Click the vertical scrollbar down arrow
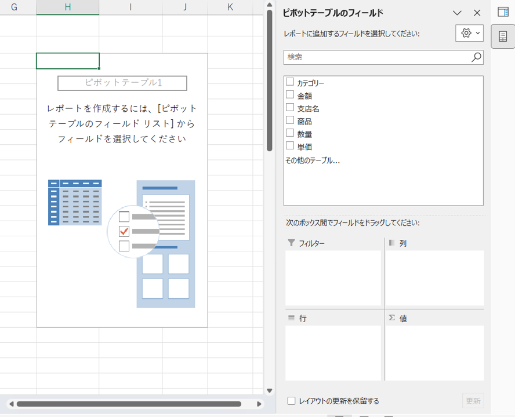 (269, 392)
